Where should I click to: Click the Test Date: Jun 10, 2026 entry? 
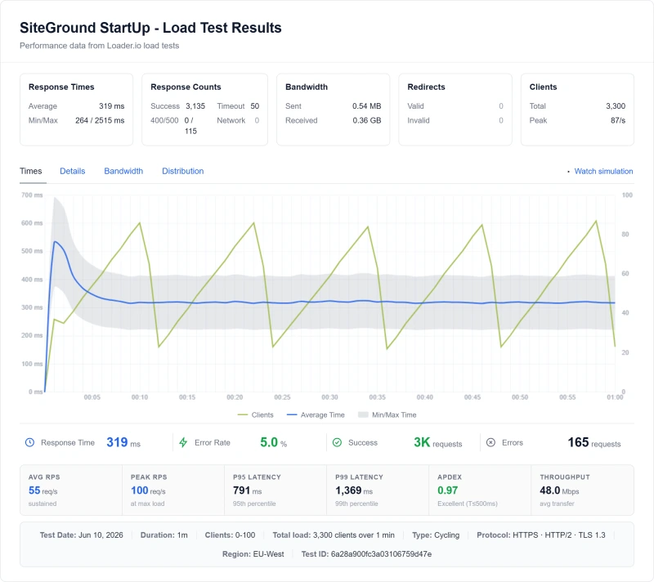81,535
